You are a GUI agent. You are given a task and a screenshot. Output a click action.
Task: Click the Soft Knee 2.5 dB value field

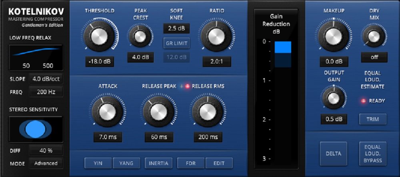176,29
